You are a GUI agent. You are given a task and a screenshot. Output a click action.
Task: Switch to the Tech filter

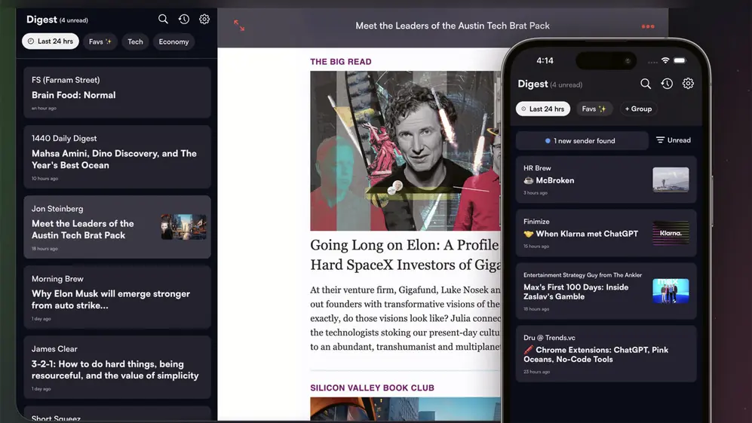(x=135, y=41)
